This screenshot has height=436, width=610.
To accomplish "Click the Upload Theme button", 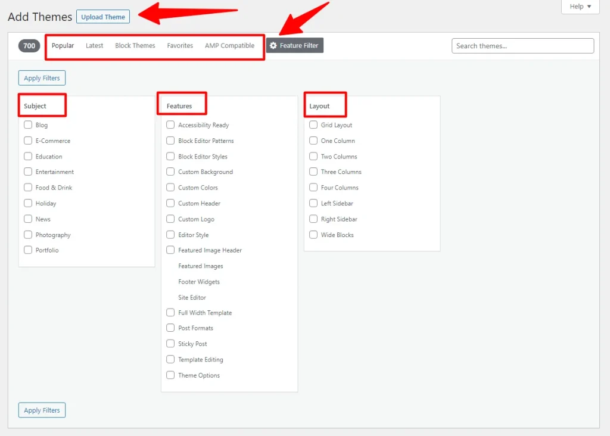I will [x=102, y=16].
